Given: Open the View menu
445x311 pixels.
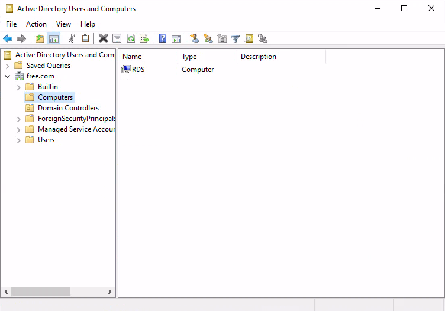Looking at the screenshot, I should 63,24.
